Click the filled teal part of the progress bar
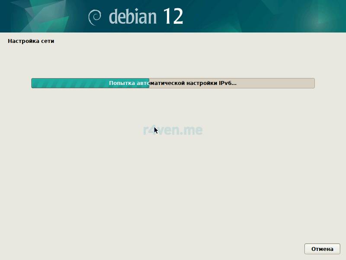 tap(69, 83)
